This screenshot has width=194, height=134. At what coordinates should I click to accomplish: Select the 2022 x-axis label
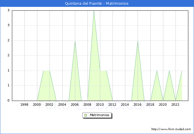[x=175, y=105]
